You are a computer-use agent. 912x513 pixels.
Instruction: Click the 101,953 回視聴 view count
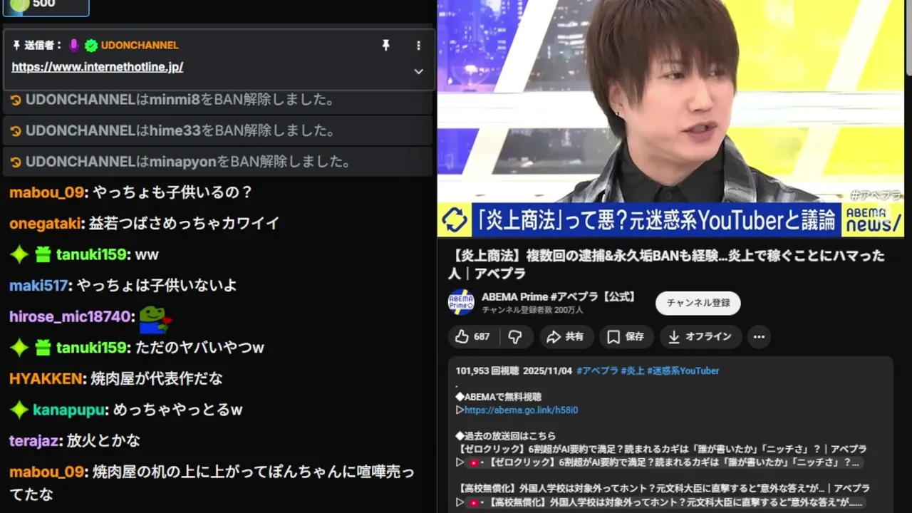click(487, 370)
